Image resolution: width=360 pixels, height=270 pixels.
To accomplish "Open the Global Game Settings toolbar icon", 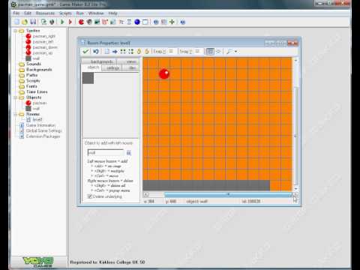I will click(164, 22).
